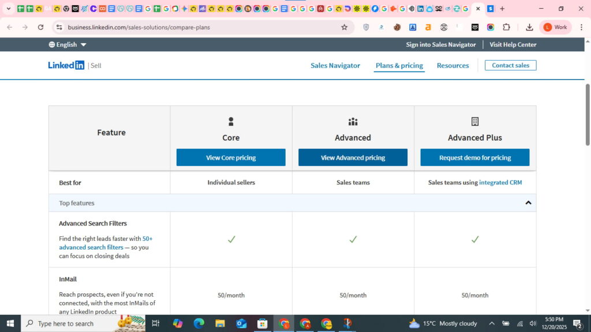
Task: Click the cookie-shaped extension icon
Action: [x=398, y=27]
